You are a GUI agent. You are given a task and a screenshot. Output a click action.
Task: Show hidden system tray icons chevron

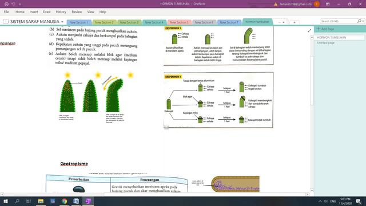click(320, 201)
